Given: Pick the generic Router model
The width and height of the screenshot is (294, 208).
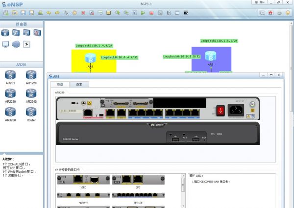Looking at the screenshot, I should (x=31, y=114).
